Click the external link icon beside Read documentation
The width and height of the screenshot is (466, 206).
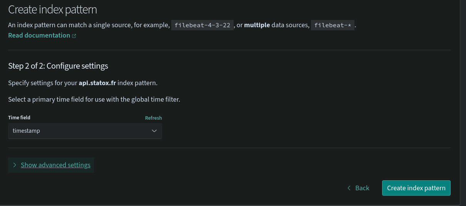pos(74,36)
